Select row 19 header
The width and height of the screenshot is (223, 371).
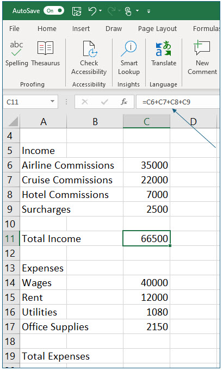click(11, 356)
